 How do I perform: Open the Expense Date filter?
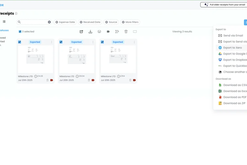point(65,22)
